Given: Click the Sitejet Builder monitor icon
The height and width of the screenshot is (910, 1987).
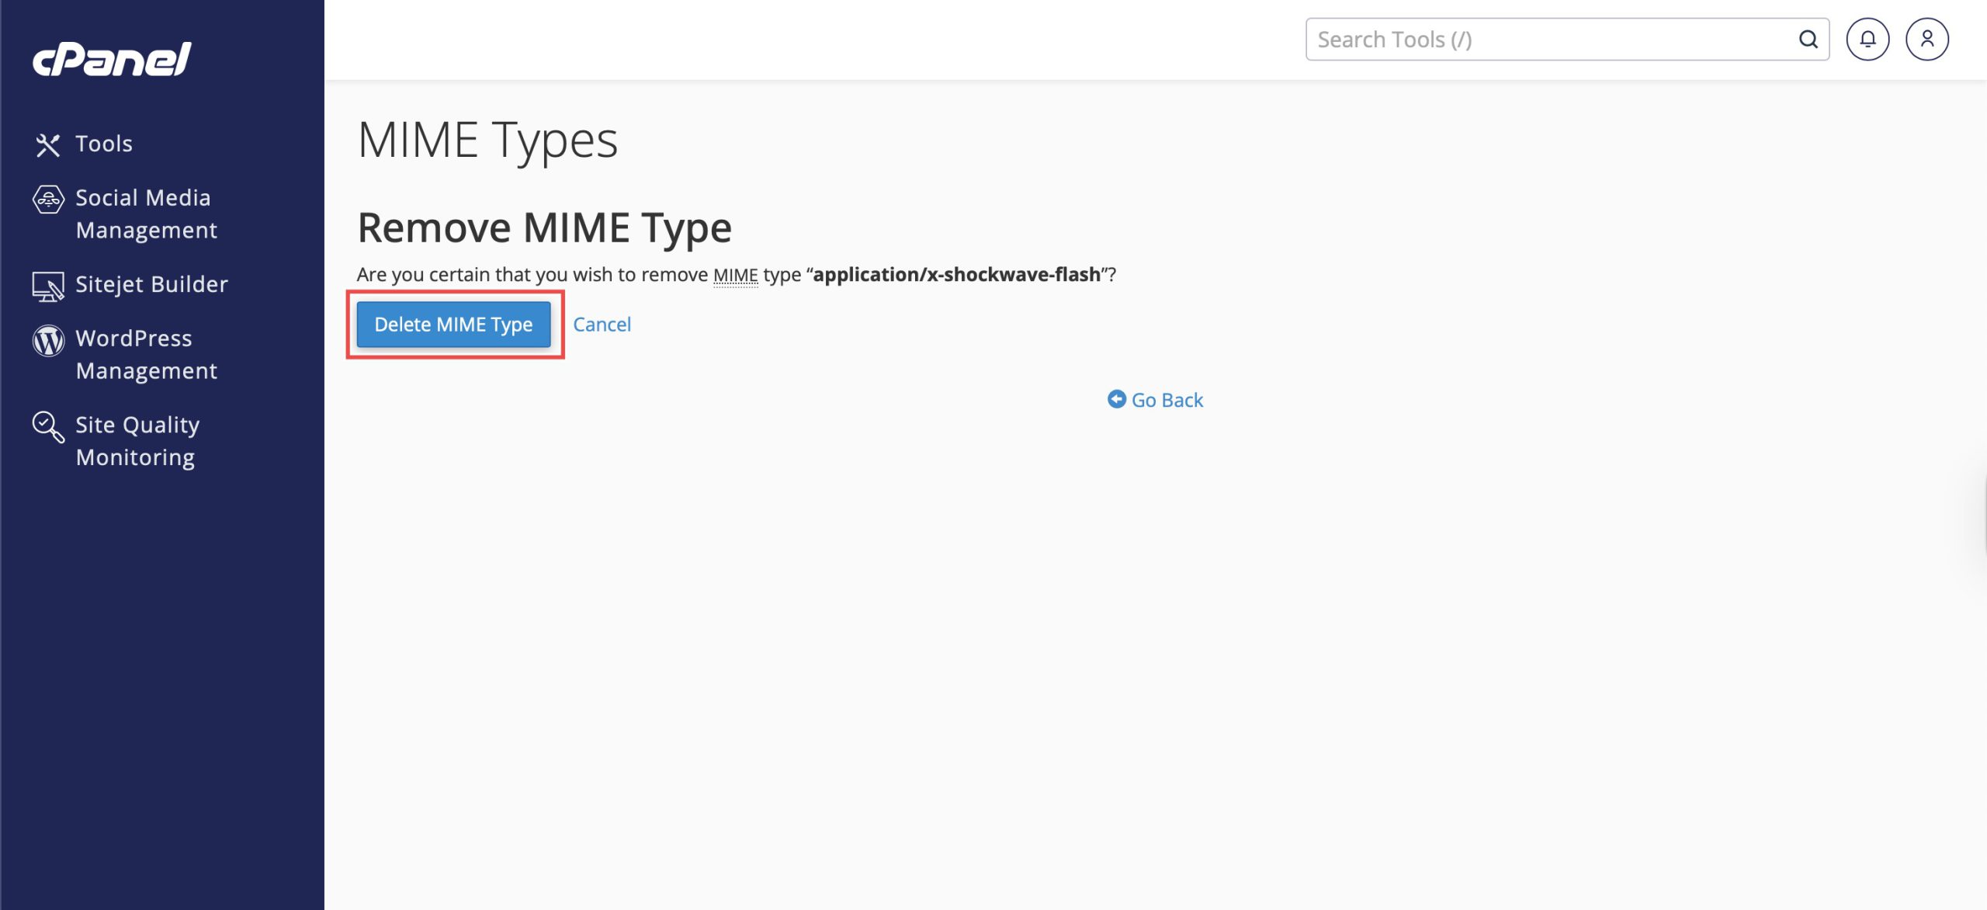Looking at the screenshot, I should click(x=48, y=286).
